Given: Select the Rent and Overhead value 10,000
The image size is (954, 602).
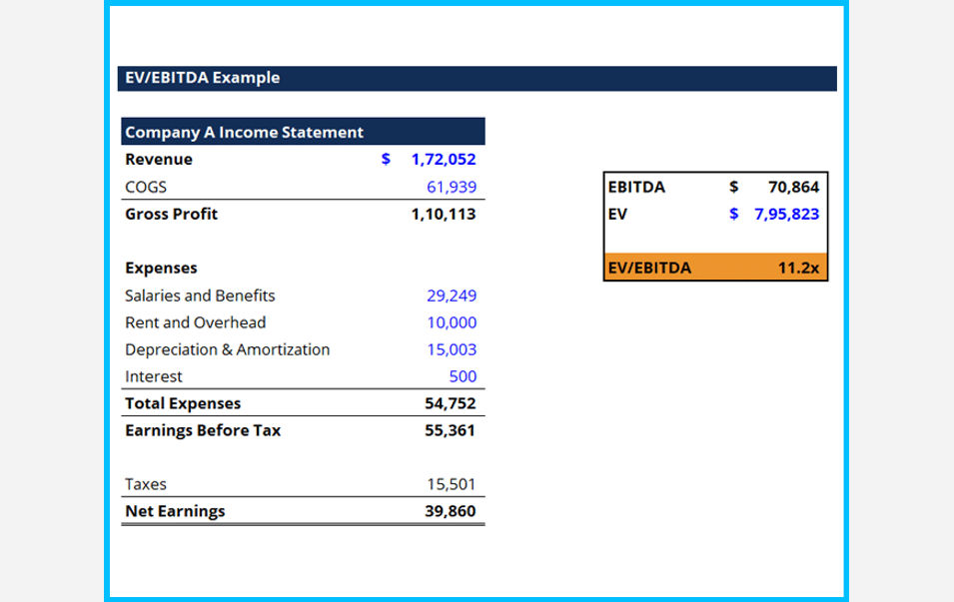Looking at the screenshot, I should coord(457,322).
